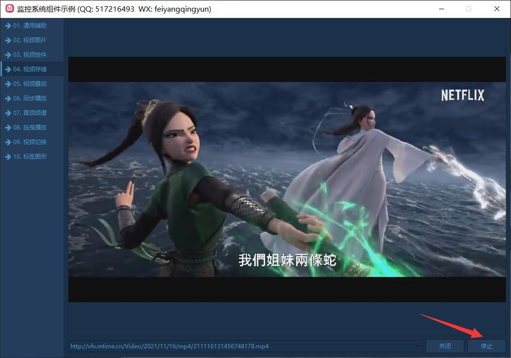Viewport: 511px width, 358px height.
Task: Click the arrow icon beside 05. 视频叠加
Action: point(8,84)
